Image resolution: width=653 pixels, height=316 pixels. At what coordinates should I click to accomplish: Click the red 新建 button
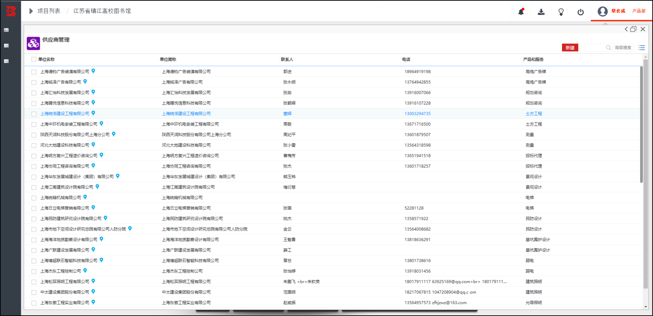click(x=570, y=48)
